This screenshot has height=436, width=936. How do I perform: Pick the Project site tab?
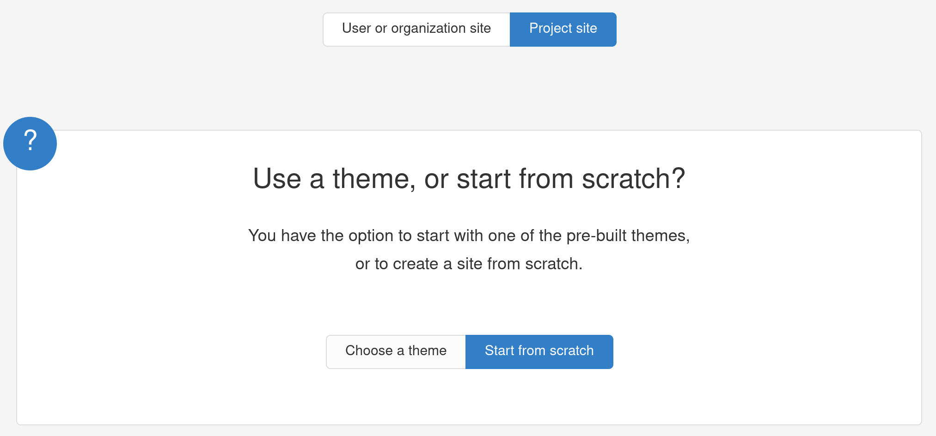coord(563,29)
